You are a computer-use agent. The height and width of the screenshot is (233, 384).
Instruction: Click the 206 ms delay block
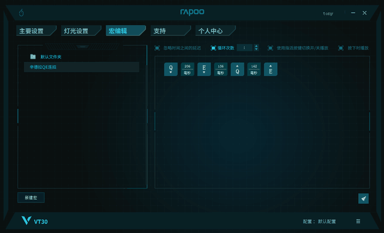(187, 69)
